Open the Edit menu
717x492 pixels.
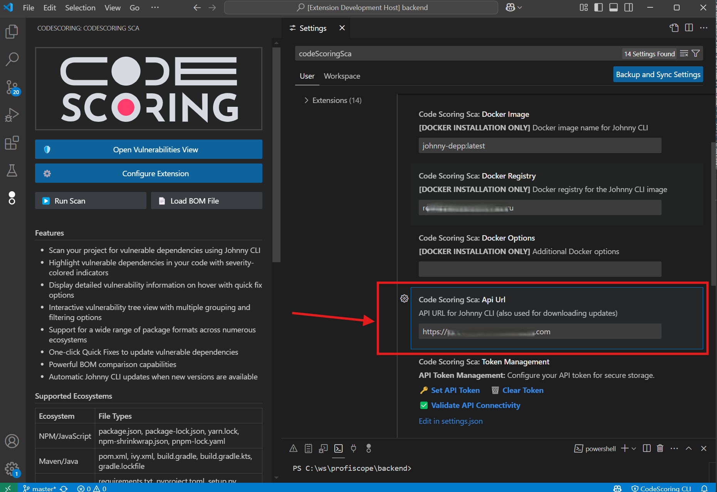(x=50, y=7)
